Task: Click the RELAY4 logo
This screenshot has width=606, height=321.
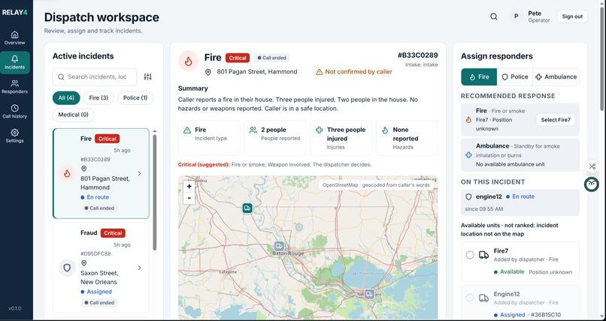Action: 15,12
